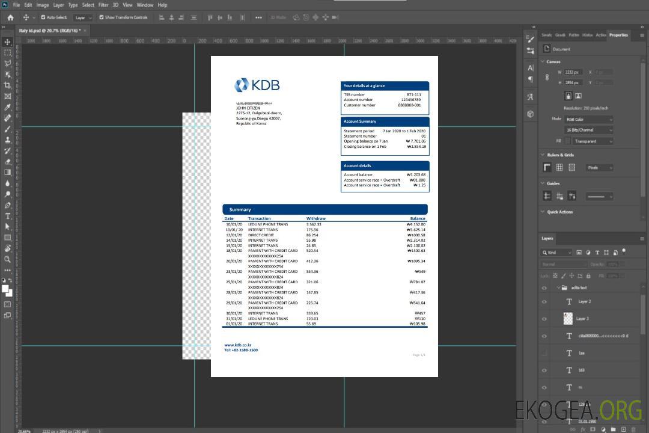Open the 3D panel cube icon
649x433 pixels.
coord(531,114)
